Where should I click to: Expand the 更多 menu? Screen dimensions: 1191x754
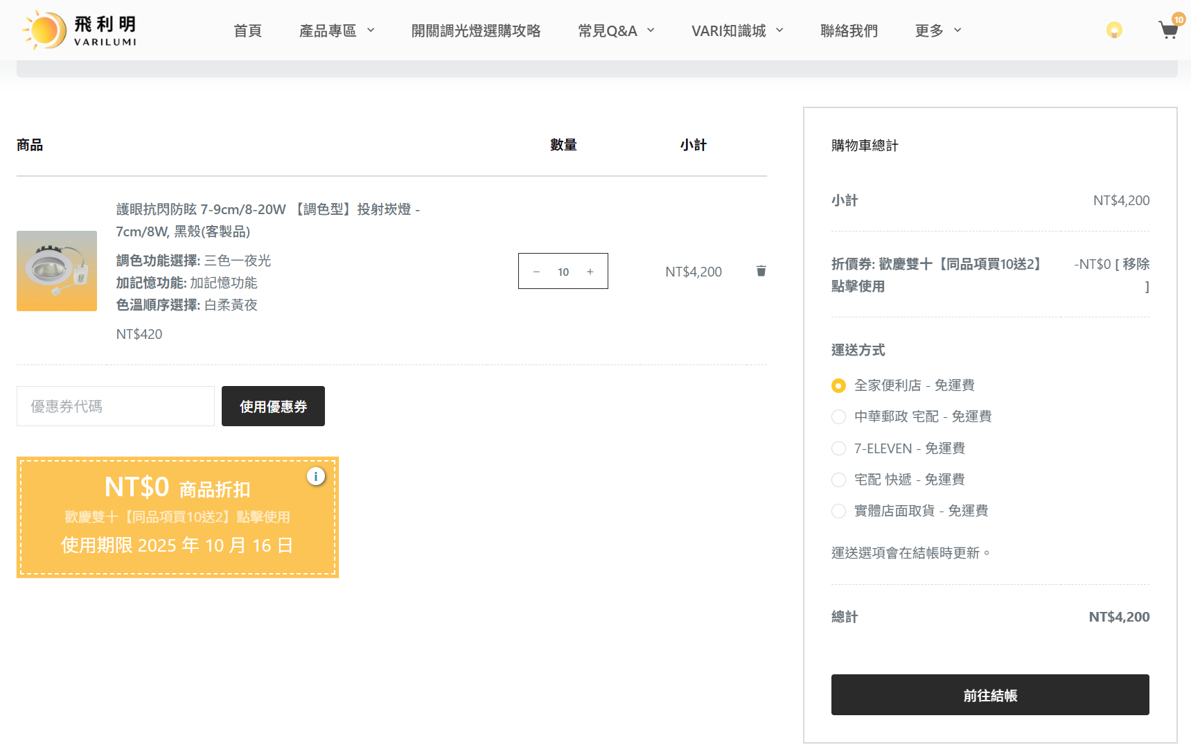(x=938, y=30)
